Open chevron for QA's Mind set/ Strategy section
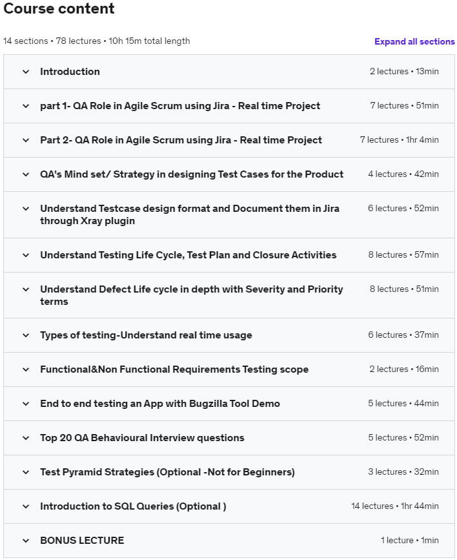Image resolution: width=457 pixels, height=560 pixels. 26,174
